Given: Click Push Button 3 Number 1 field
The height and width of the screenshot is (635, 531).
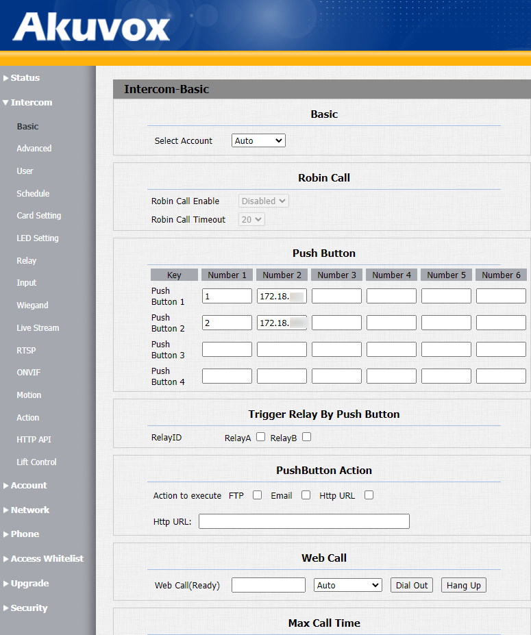Looking at the screenshot, I should click(227, 349).
